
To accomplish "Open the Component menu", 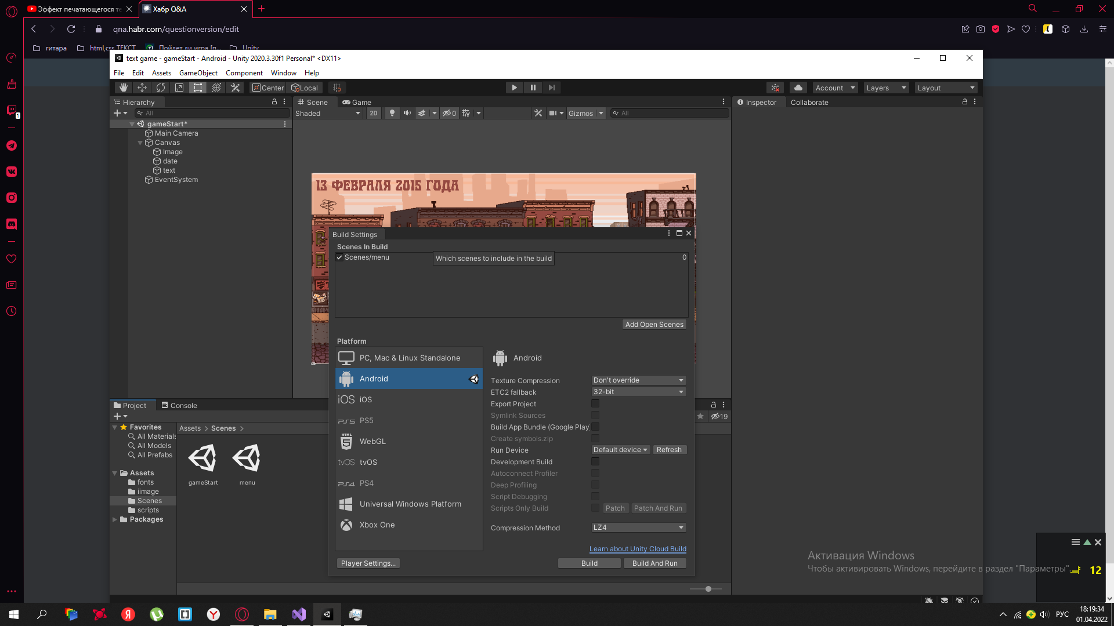I will pos(244,73).
